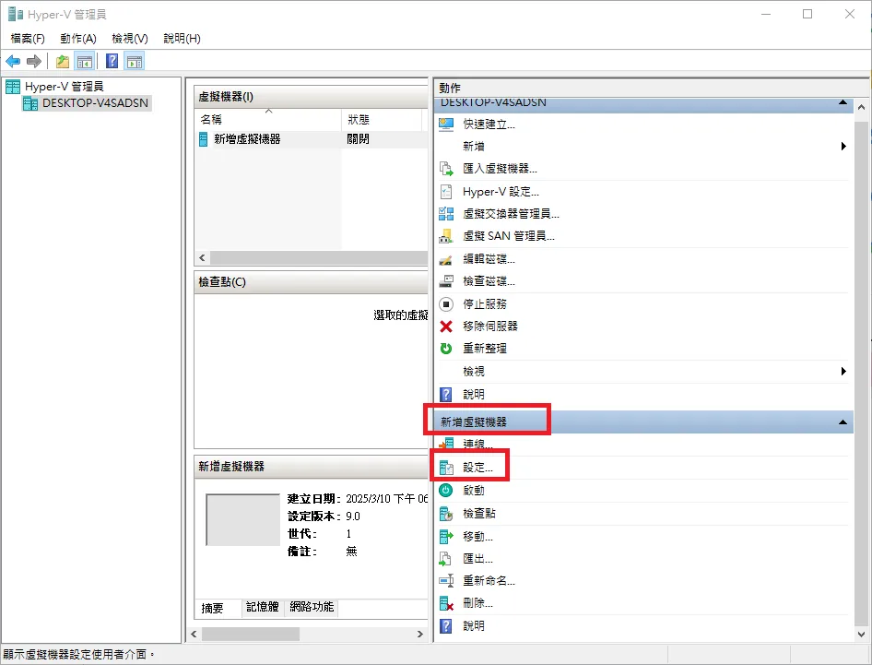Image resolution: width=872 pixels, height=665 pixels.
Task: Click the VM list scroll left arrow
Action: coord(202,257)
